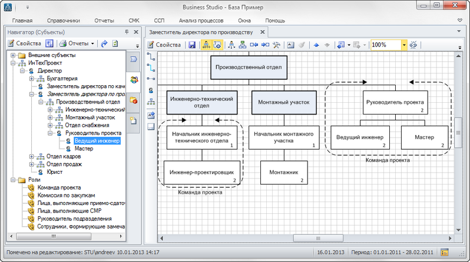This screenshot has height=262, width=470.
Task: Click Свойства button in the Navigator toolbar
Action: [24, 43]
